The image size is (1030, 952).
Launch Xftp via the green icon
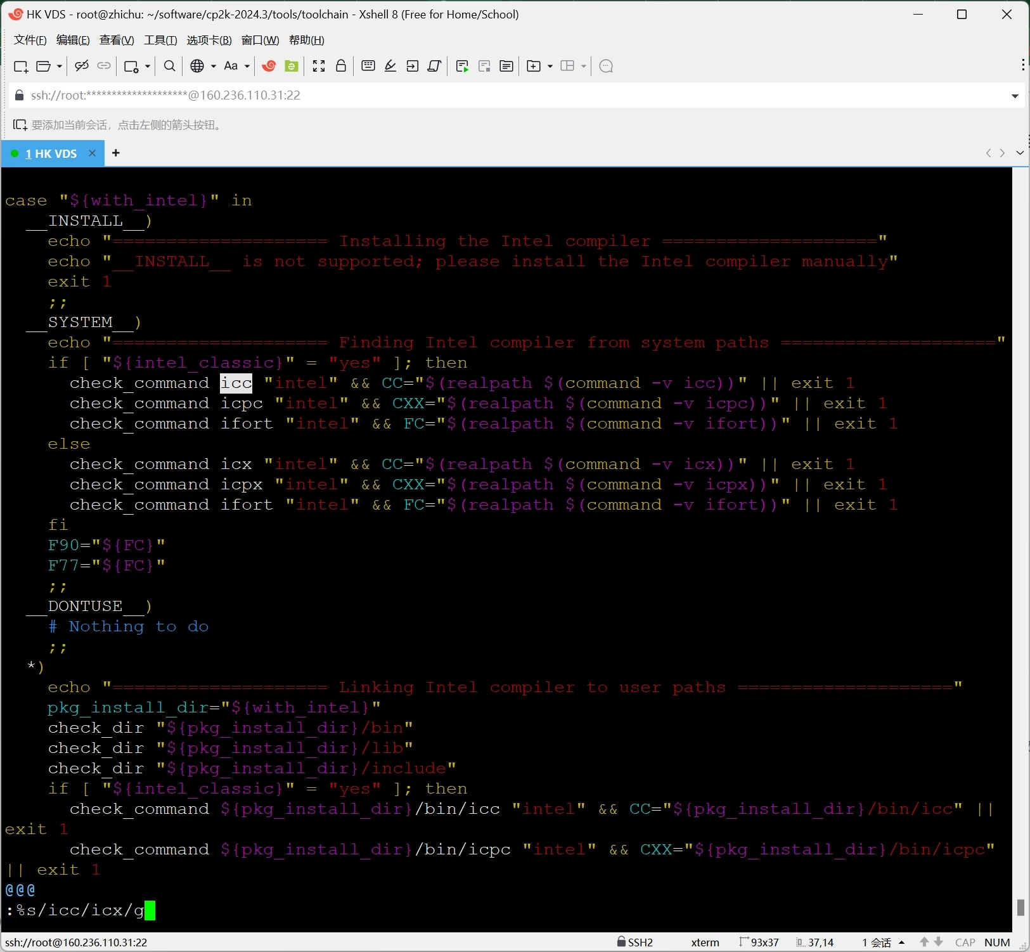(292, 66)
